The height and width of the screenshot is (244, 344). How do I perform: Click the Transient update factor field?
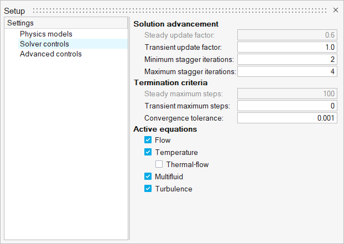tap(287, 47)
